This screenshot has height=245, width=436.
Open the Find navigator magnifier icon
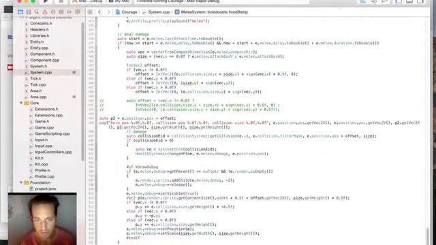point(37,12)
